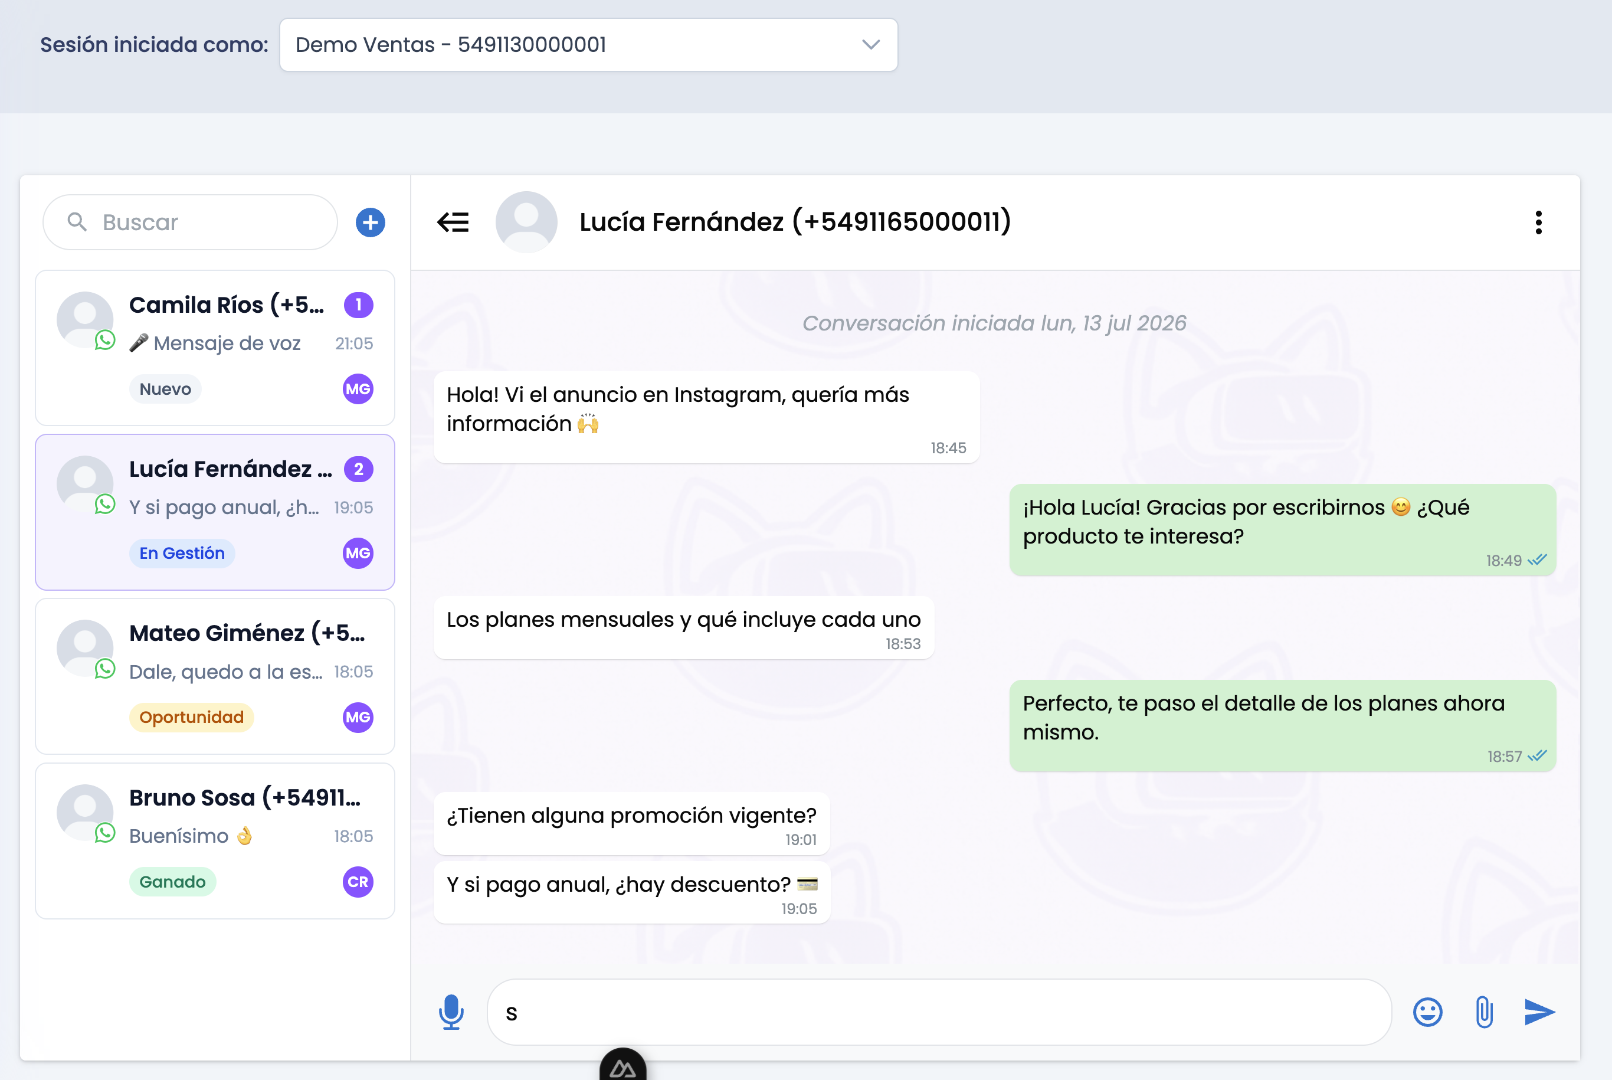Click the message 'Y si pago anual, ¿hay descuento?'
This screenshot has width=1612, height=1080.
(631, 893)
